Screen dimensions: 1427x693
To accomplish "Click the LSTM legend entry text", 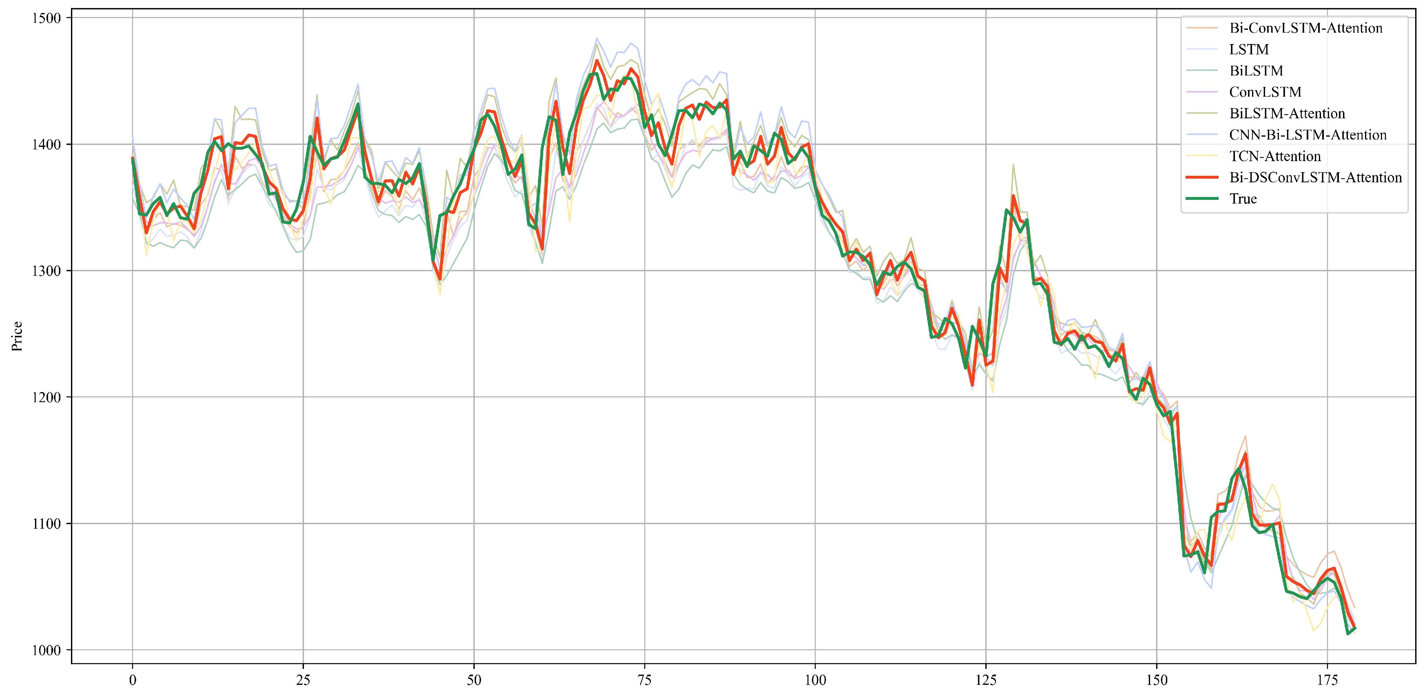I will point(1249,49).
